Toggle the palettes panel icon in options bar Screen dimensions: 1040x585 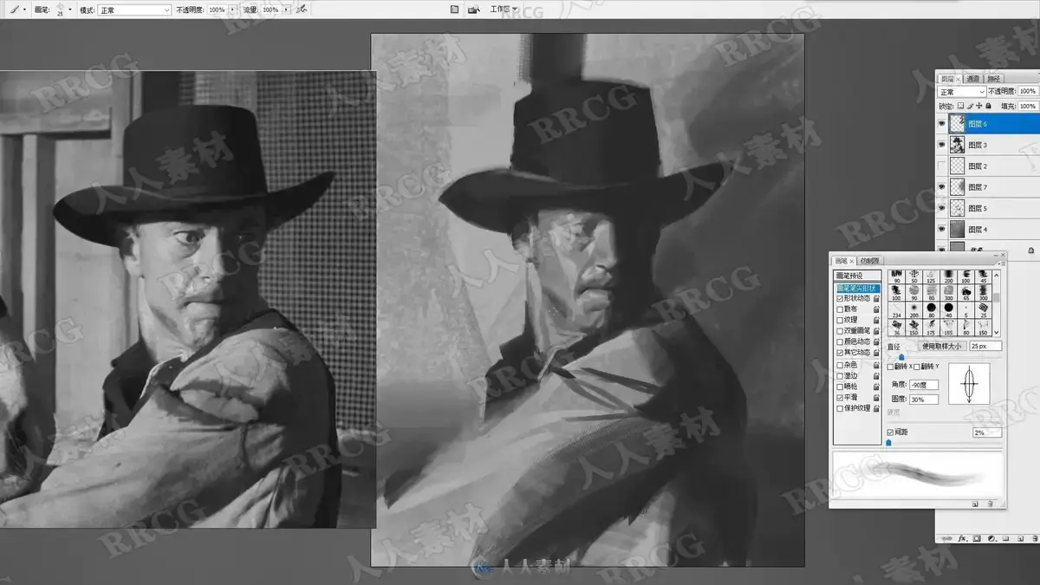[455, 10]
